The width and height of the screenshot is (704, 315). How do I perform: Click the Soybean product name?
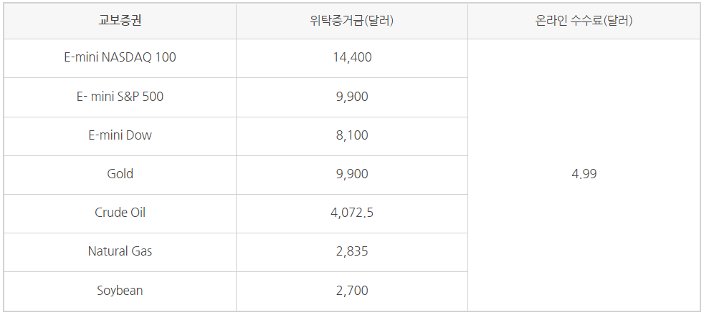(x=120, y=291)
